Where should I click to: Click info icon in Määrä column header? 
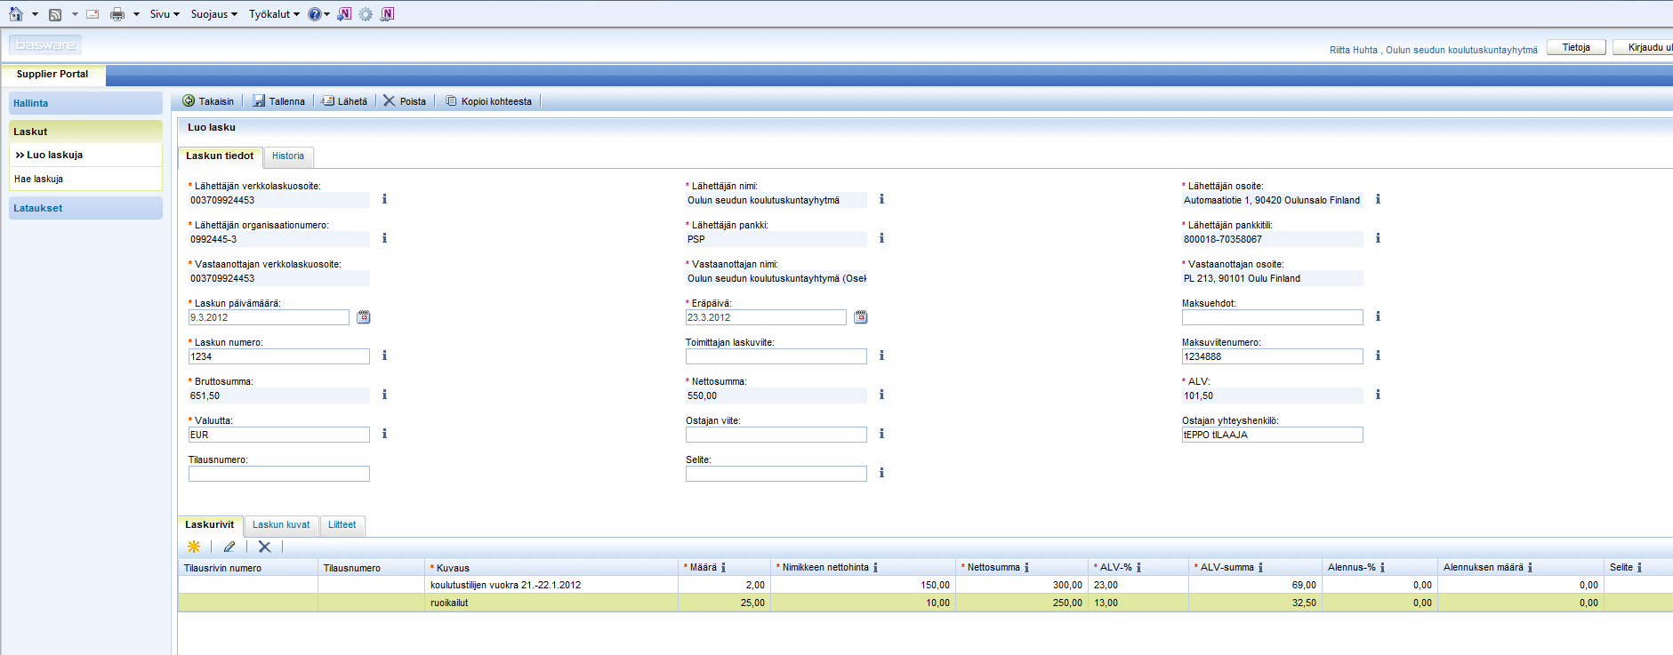click(x=723, y=567)
